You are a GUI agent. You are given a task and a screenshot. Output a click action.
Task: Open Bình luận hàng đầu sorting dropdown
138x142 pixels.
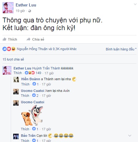(121, 49)
